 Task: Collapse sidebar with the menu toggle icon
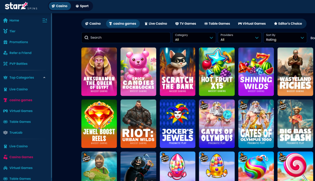(x=45, y=20)
